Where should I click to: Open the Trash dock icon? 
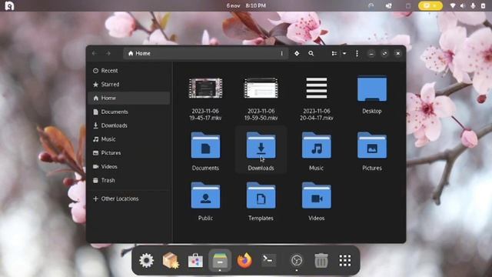pos(321,260)
